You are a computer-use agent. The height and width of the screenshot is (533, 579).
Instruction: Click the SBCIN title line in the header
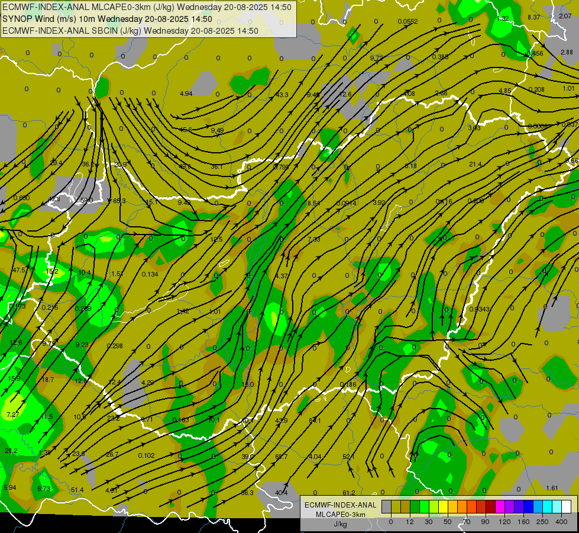(130, 31)
